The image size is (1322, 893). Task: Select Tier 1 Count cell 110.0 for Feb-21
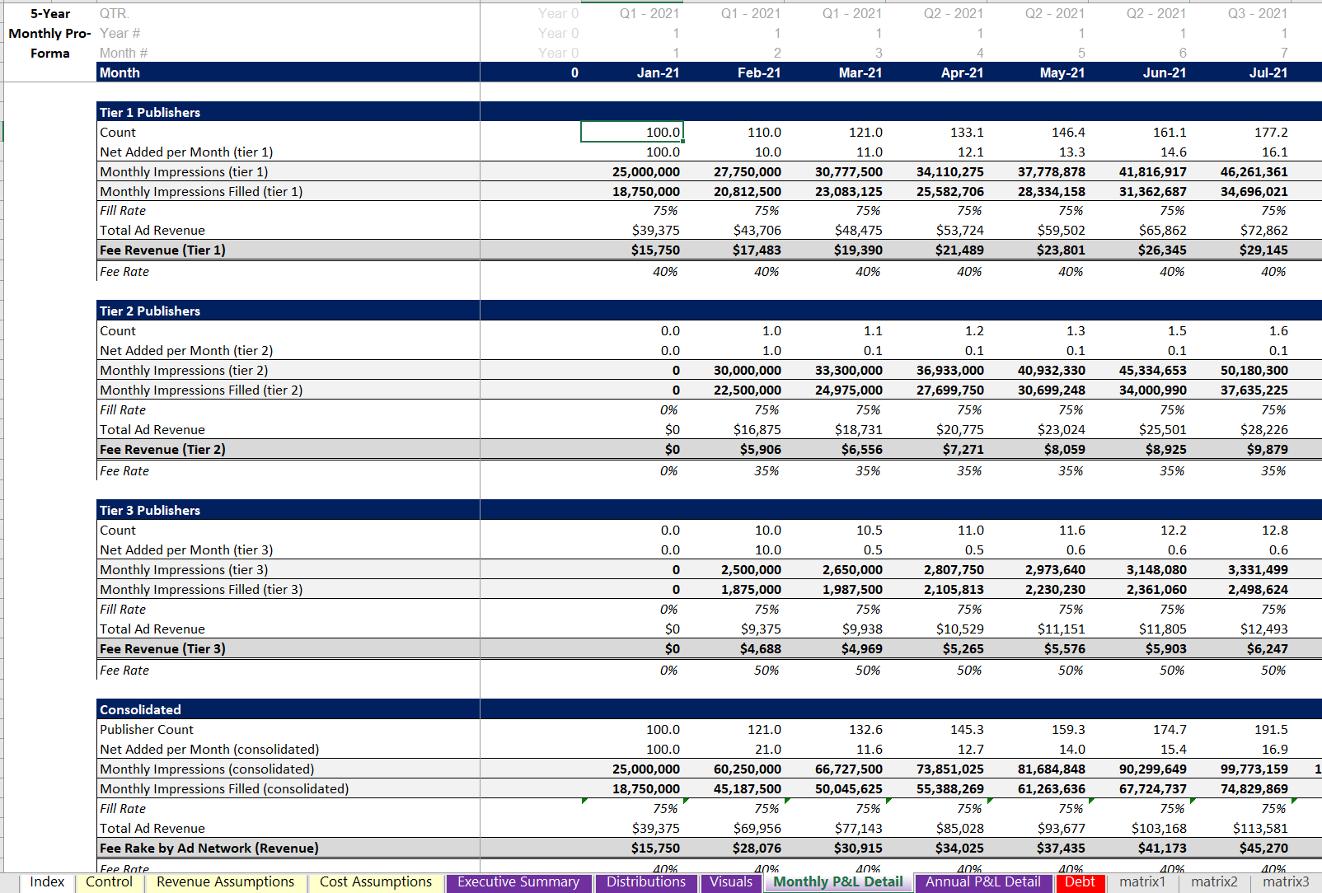click(x=734, y=132)
